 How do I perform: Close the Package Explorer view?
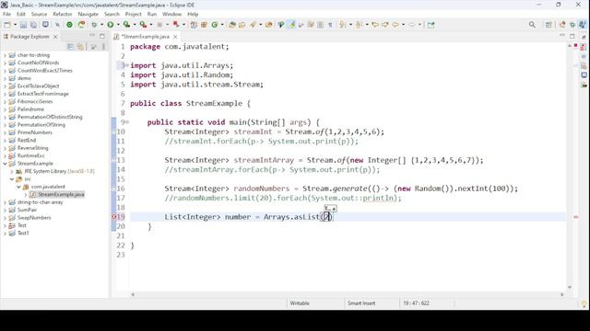(55, 37)
